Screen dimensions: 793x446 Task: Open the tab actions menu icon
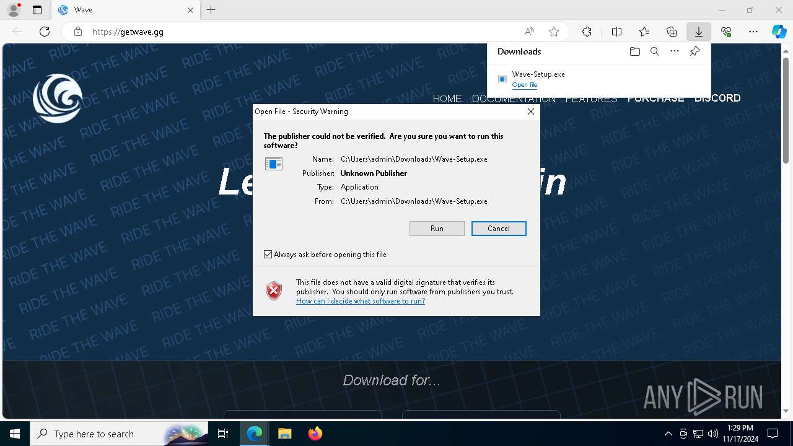[x=37, y=10]
